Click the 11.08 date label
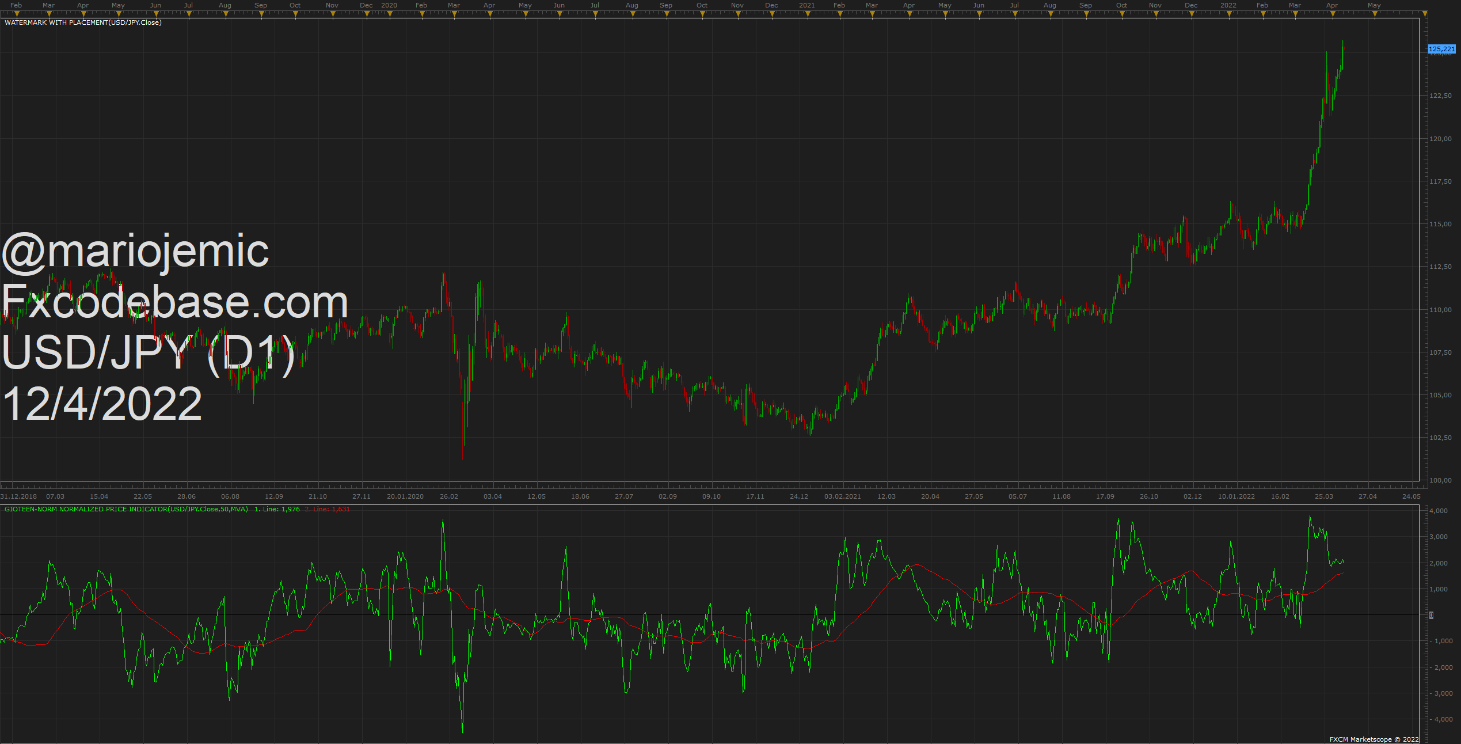 click(x=1061, y=496)
